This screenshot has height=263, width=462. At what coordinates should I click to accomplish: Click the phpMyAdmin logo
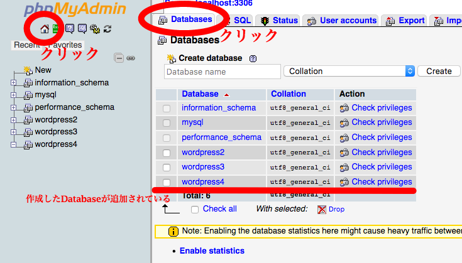[x=75, y=9]
